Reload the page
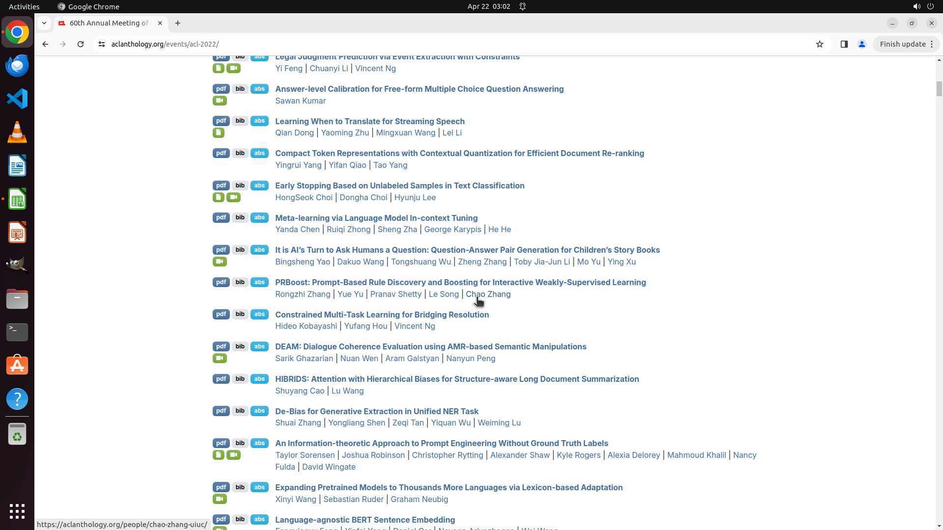The width and height of the screenshot is (943, 530). point(81,44)
